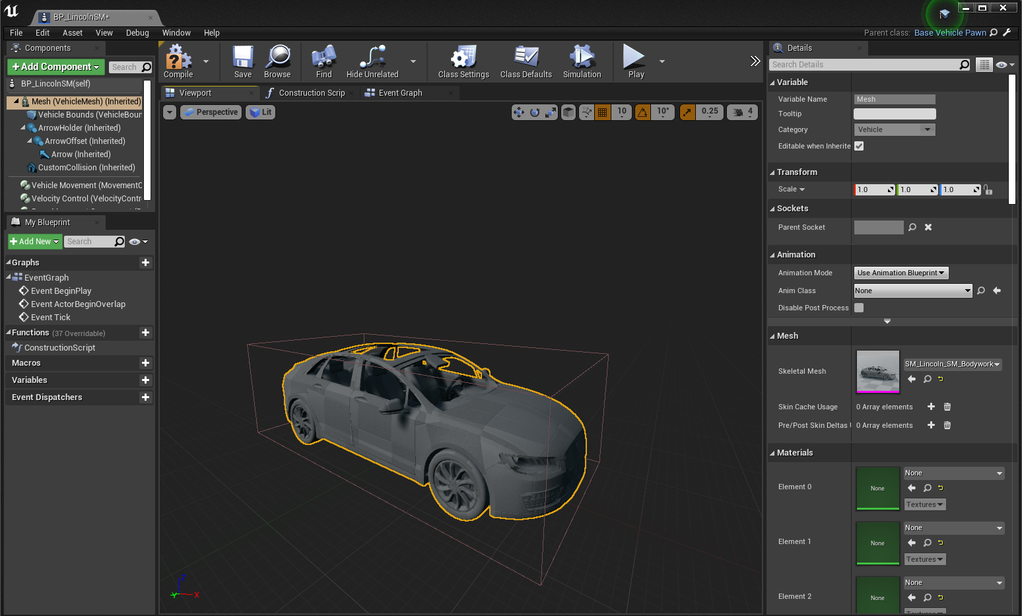Screen dimensions: 1022x616
Task: Open Class Defaults
Action: [526, 61]
